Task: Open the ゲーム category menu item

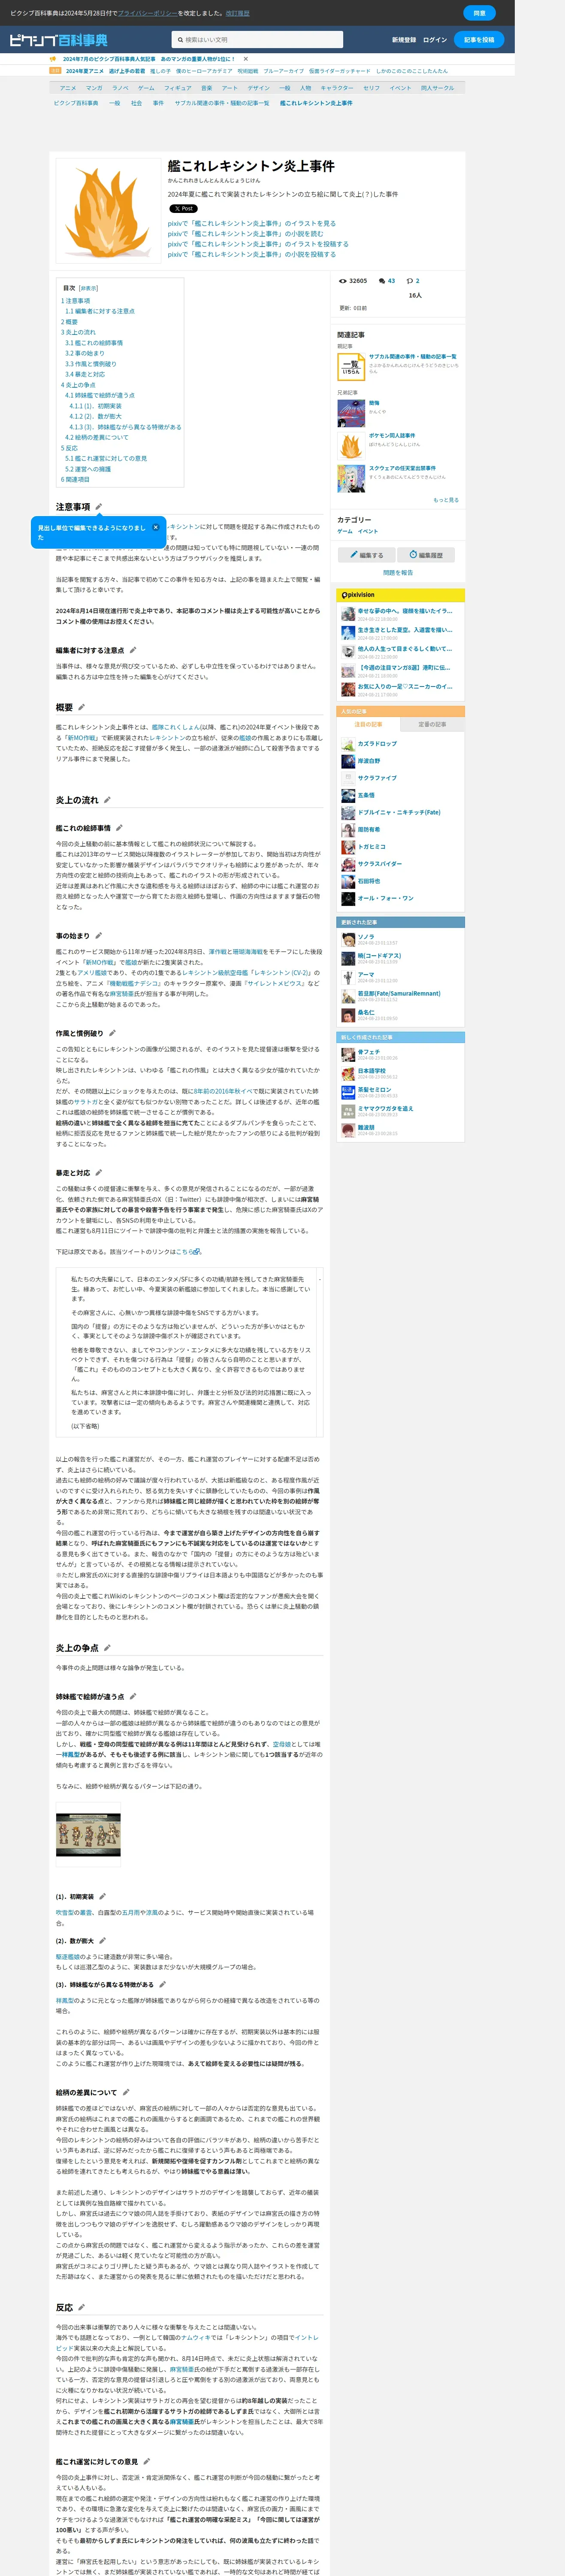Action: click(x=146, y=88)
